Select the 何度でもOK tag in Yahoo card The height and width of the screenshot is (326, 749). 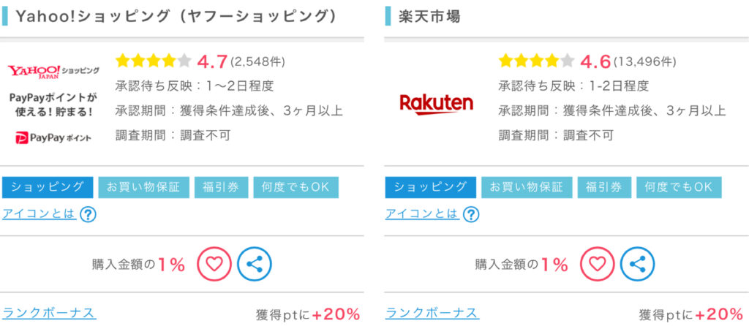point(296,188)
